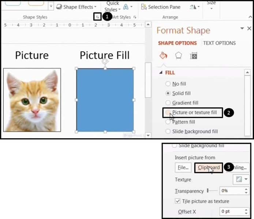Collapse the ribbon with the chevron
This screenshot has width=254, height=219.
coord(250,17)
